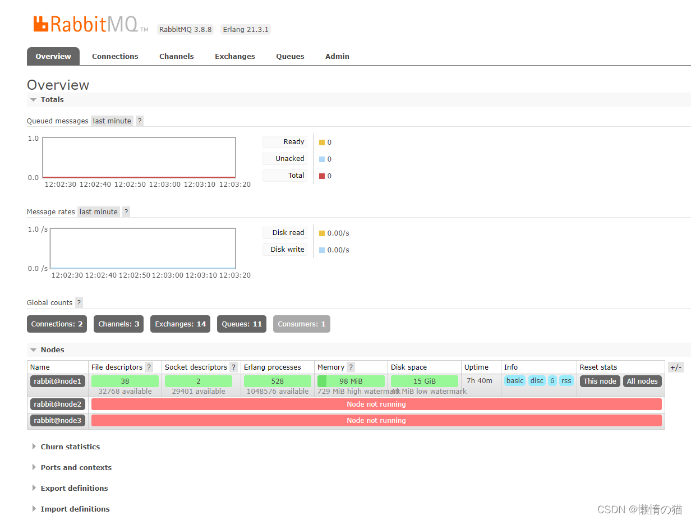Reset stats for This node
The image size is (691, 520).
pos(600,381)
